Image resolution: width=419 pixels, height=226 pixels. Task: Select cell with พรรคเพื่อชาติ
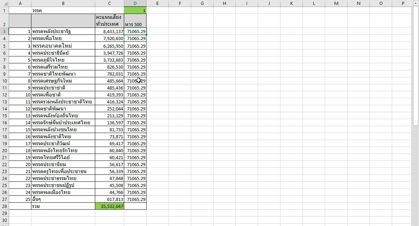63,95
